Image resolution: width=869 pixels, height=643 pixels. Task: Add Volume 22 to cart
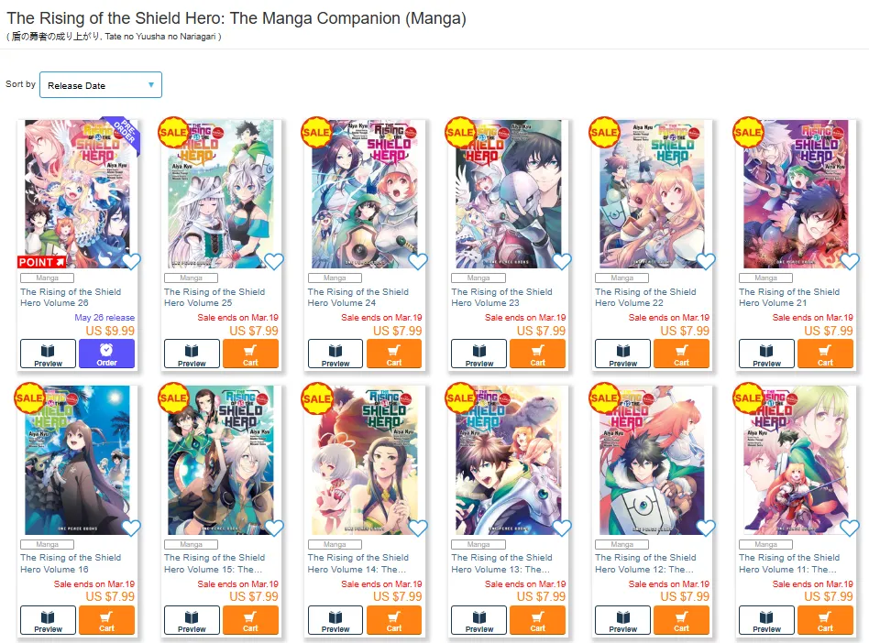681,354
